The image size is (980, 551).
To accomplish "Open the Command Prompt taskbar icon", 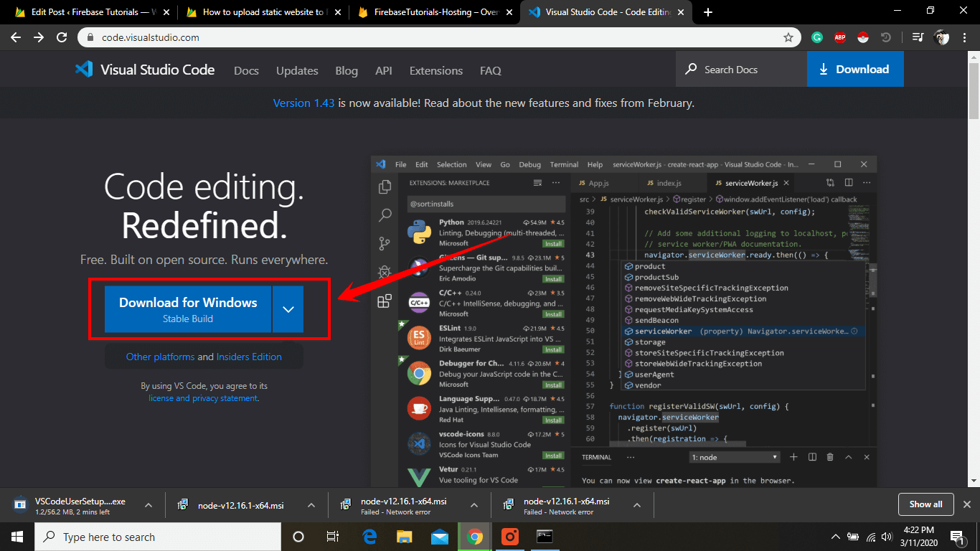I will 545,537.
